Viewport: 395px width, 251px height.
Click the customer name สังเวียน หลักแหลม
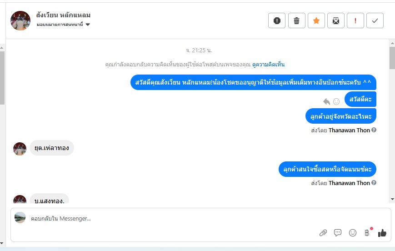pos(63,15)
